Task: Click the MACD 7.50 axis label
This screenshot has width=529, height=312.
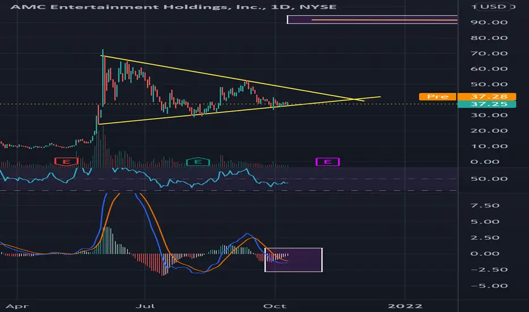Action: click(x=485, y=205)
